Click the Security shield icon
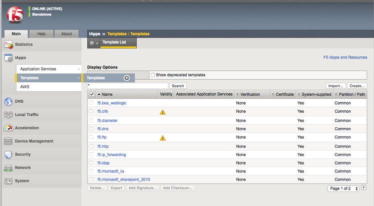Image resolution: width=374 pixels, height=206 pixels. 8,155
